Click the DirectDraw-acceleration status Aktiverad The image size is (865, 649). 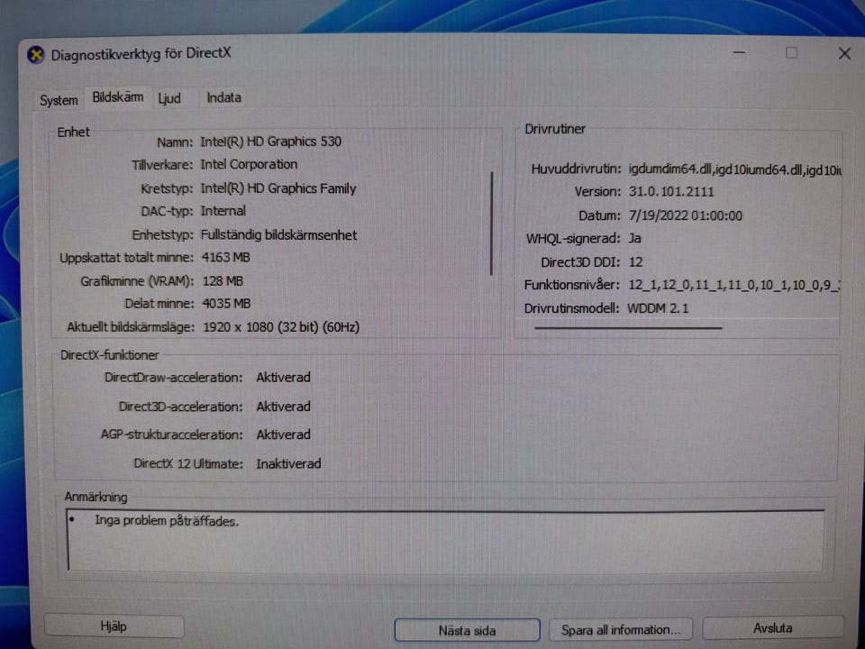[x=284, y=378]
